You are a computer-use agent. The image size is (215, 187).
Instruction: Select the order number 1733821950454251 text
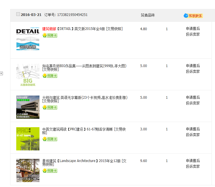[72, 15]
